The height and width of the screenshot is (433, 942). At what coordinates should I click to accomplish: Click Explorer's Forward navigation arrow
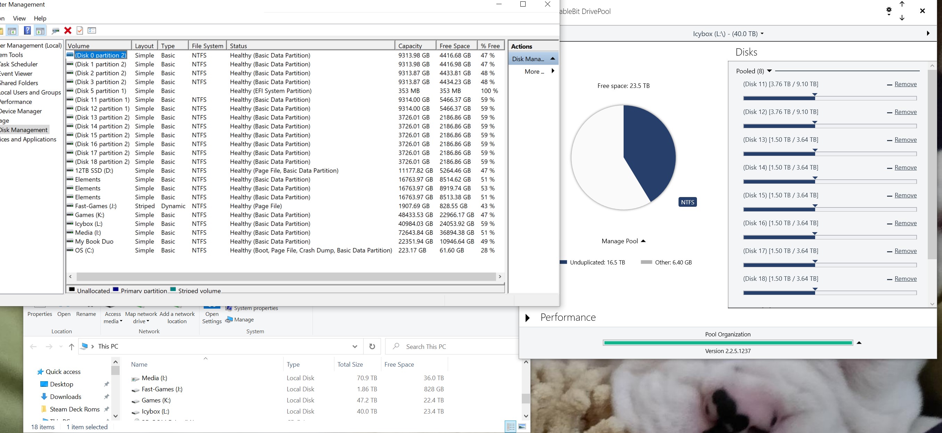pyautogui.click(x=49, y=346)
